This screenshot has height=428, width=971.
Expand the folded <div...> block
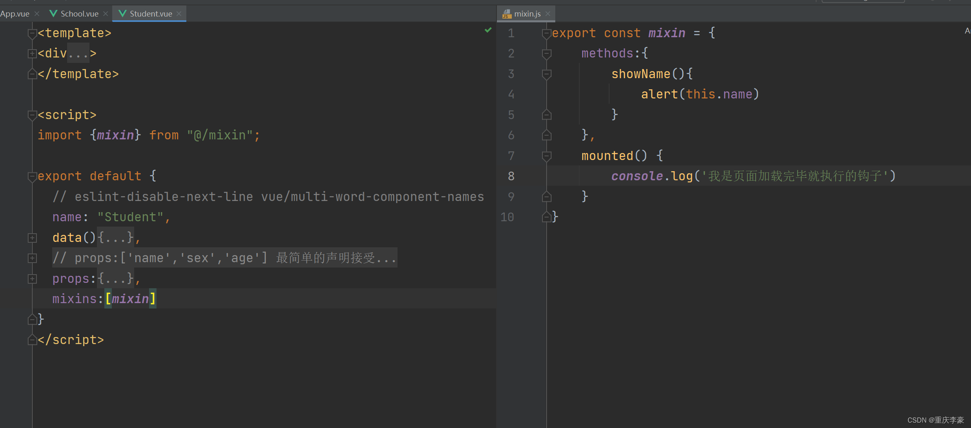point(32,54)
